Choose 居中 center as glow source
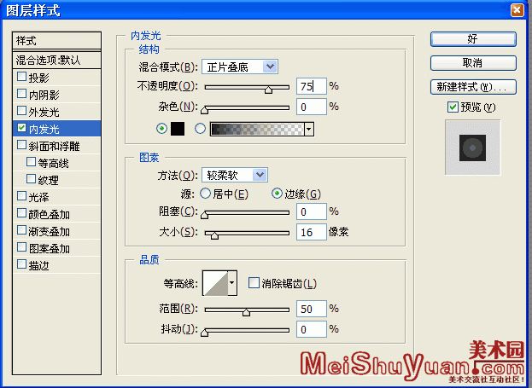Image resolution: width=532 pixels, height=388 pixels. point(205,194)
